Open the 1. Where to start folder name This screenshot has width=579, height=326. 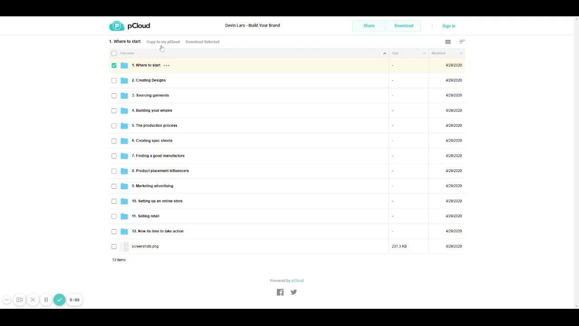click(x=146, y=65)
